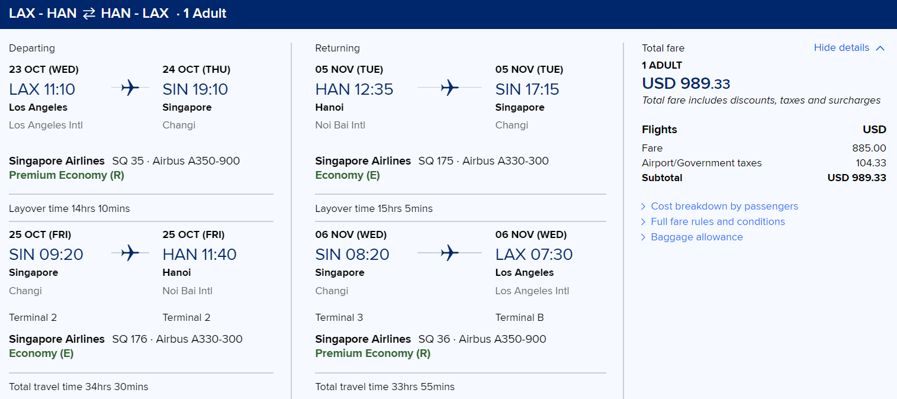This screenshot has width=897, height=399.
Task: Open Full fare rules and conditions
Action: tap(718, 221)
